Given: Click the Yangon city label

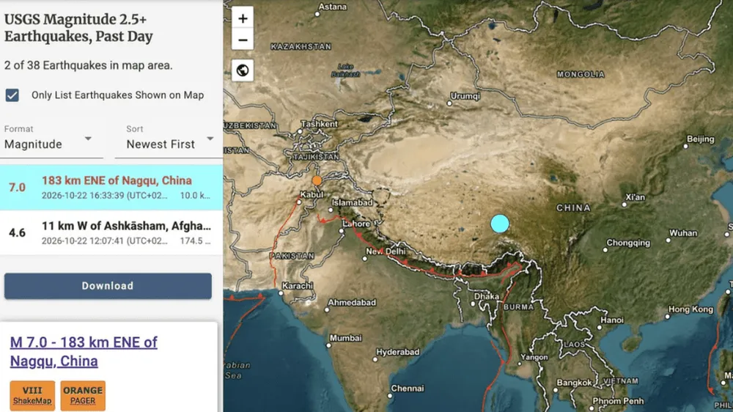Looking at the screenshot, I should (x=534, y=357).
